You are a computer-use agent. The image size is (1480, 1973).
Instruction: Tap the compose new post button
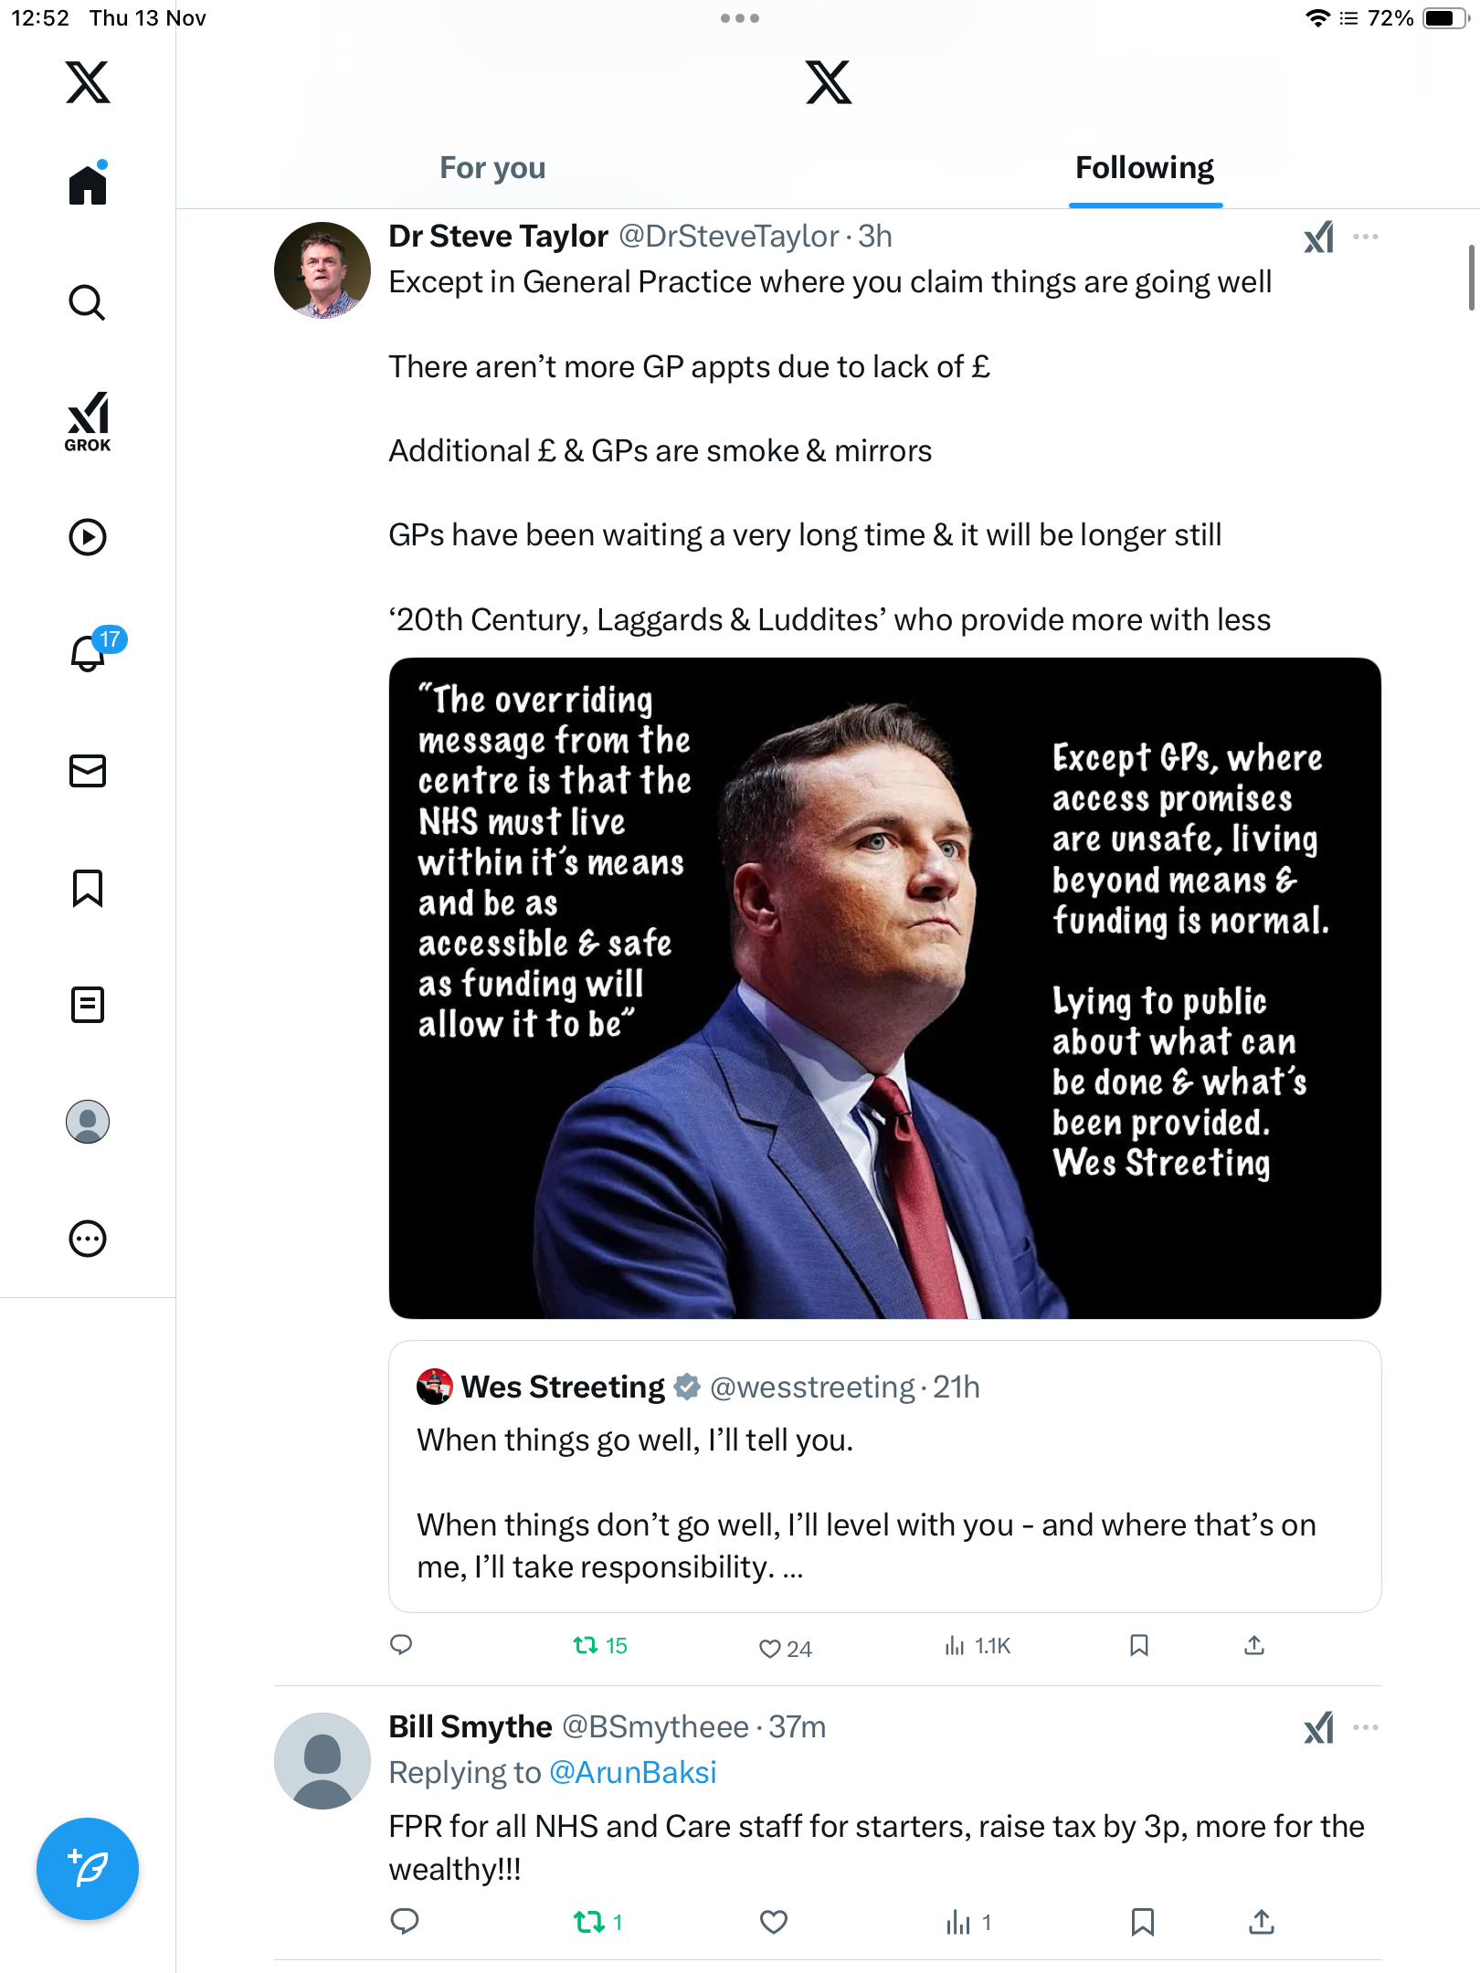pos(88,1868)
